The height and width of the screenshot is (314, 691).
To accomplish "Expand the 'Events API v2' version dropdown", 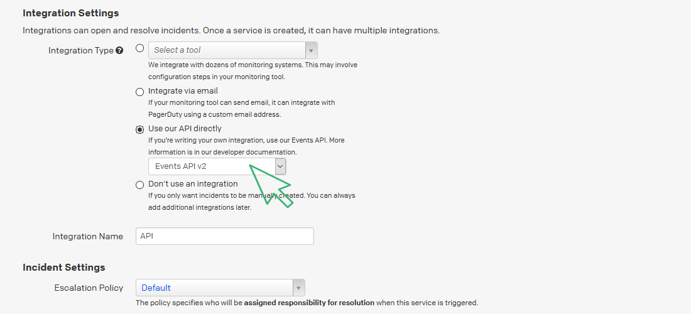I will [211, 166].
